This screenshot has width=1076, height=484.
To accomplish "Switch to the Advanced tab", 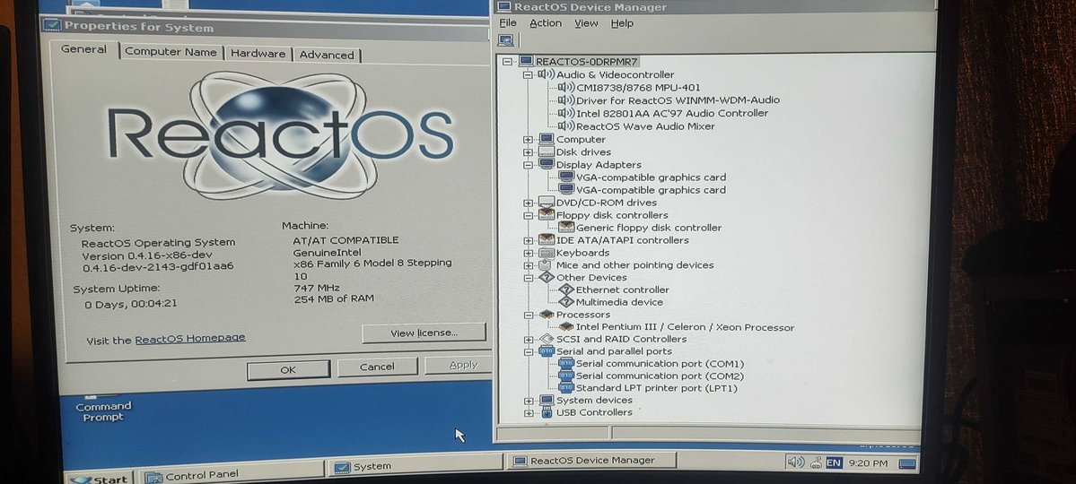I will click(327, 55).
